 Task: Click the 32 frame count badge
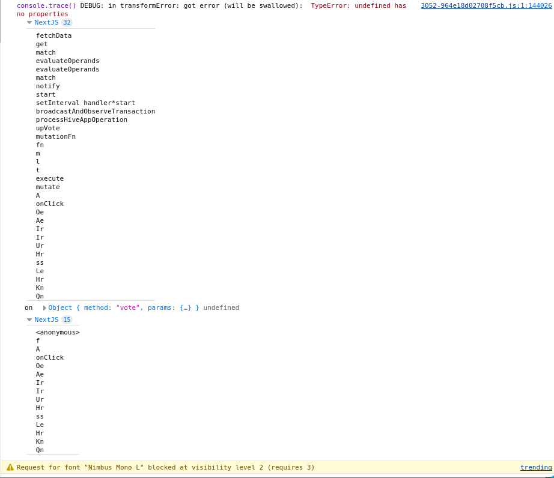pos(67,23)
